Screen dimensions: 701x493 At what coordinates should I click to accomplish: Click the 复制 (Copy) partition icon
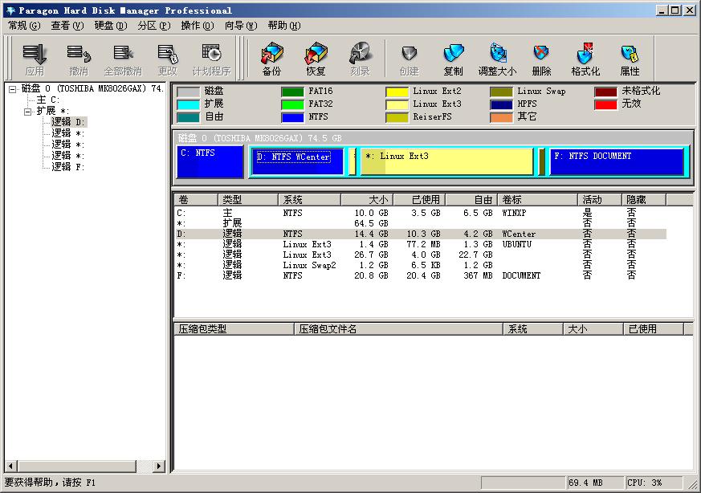[x=453, y=59]
